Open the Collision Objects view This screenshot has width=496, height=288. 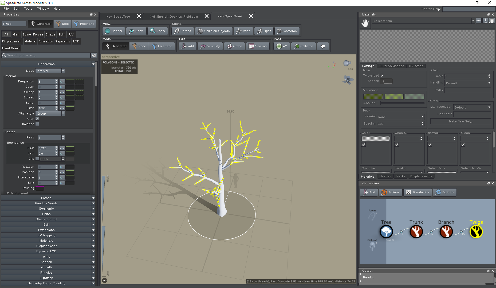coord(213,31)
